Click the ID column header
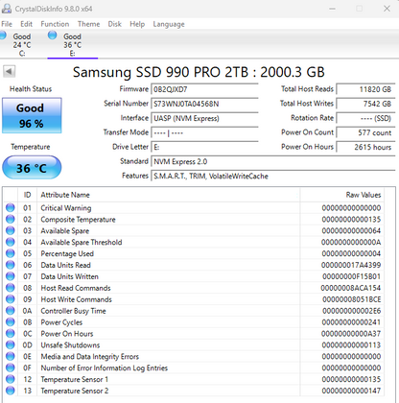This screenshot has height=403, width=399. pyautogui.click(x=27, y=195)
